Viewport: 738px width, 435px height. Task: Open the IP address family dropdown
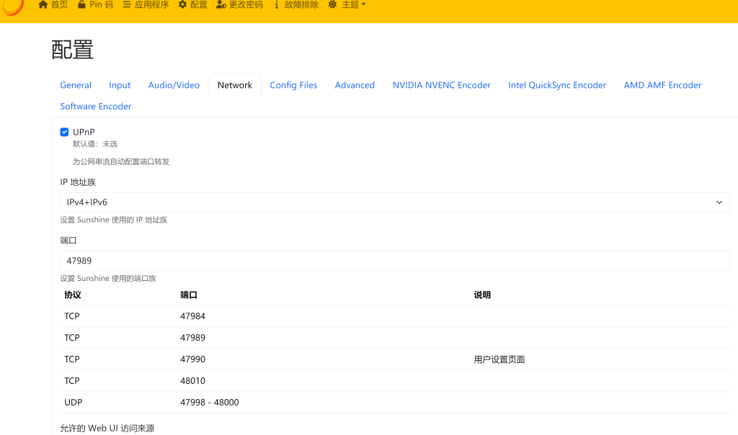click(394, 202)
